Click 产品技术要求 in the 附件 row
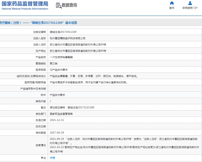The image size is (202, 162). [x=58, y=95]
